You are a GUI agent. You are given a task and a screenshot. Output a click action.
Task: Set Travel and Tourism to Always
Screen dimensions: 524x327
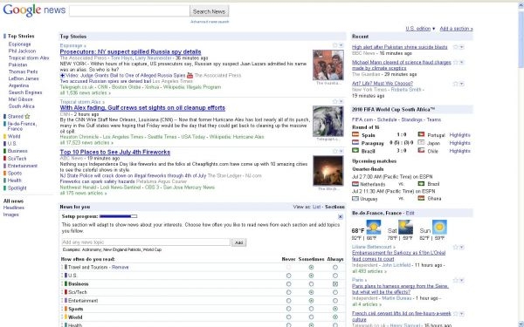(335, 268)
